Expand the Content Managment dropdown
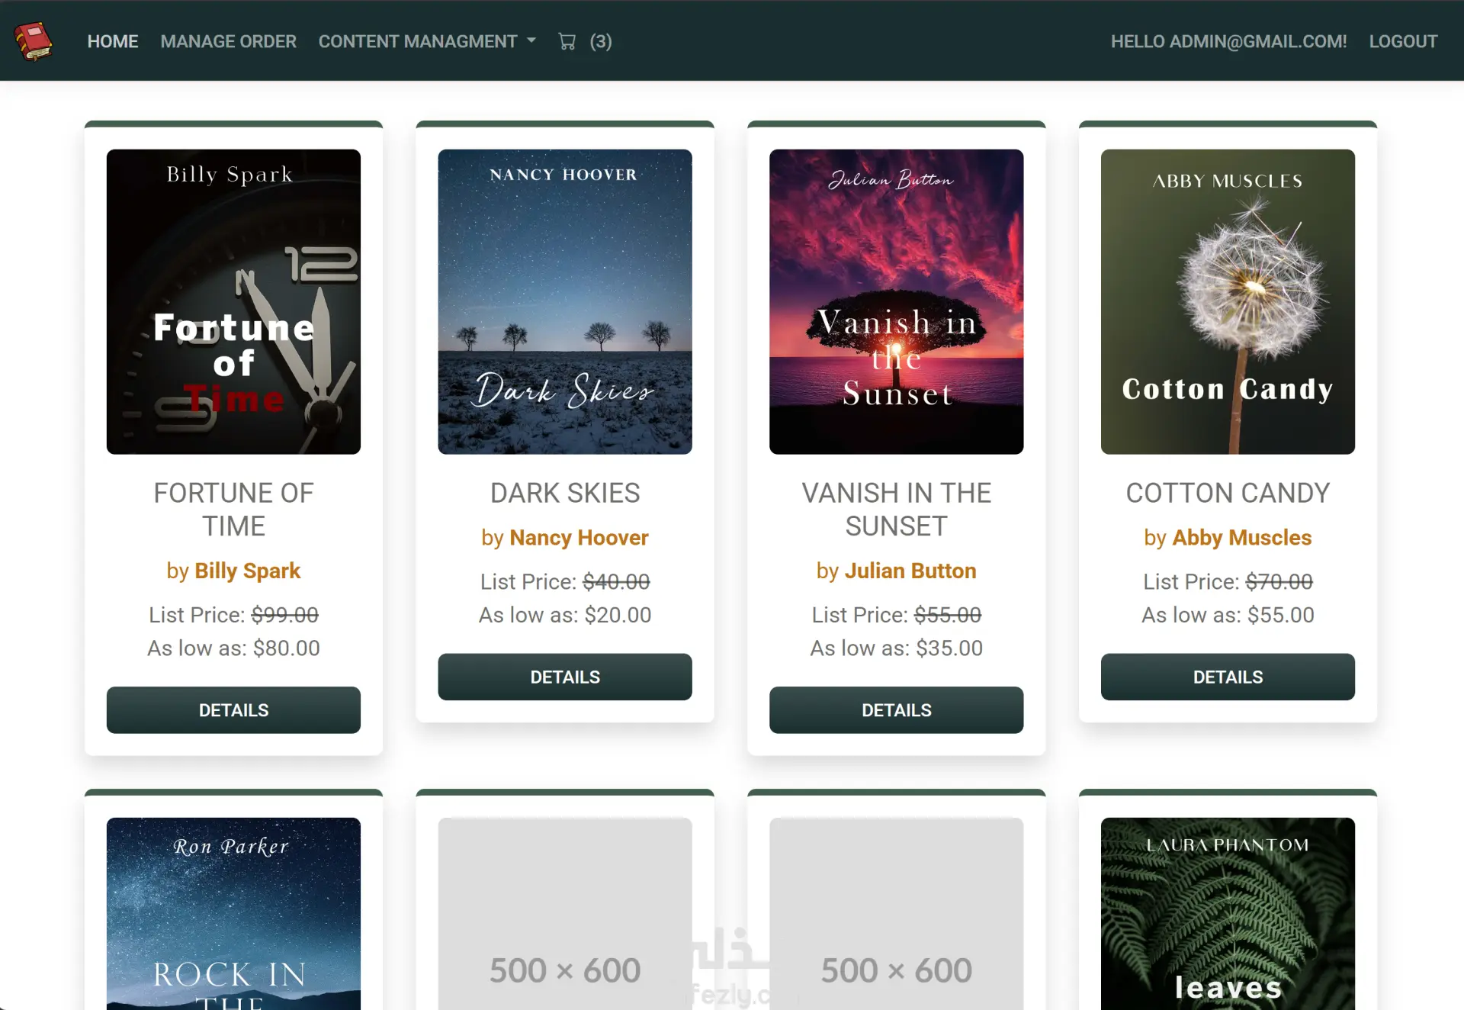 tap(427, 41)
